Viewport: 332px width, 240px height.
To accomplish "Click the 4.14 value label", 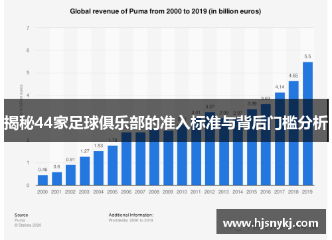I will click(x=280, y=87).
